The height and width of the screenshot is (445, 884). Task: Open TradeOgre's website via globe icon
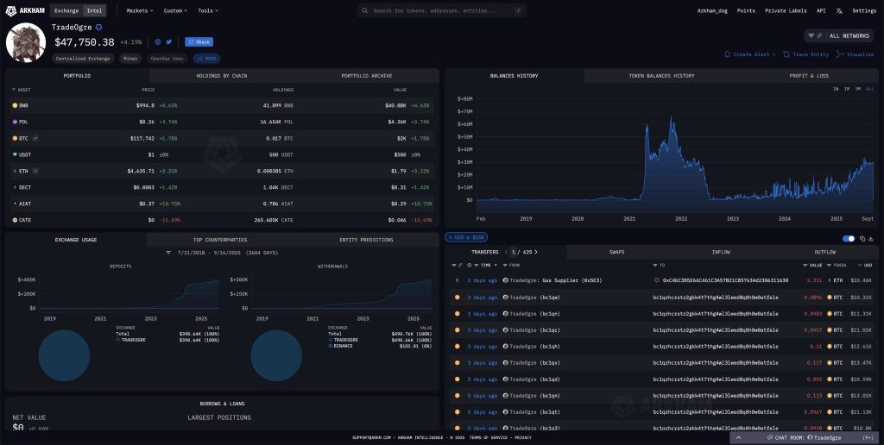[158, 41]
